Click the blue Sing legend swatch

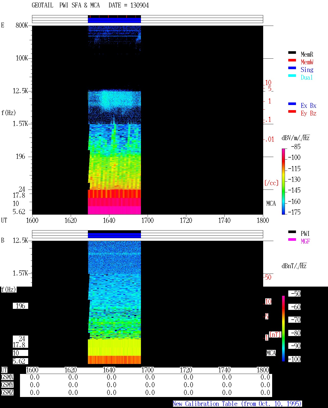(x=292, y=68)
